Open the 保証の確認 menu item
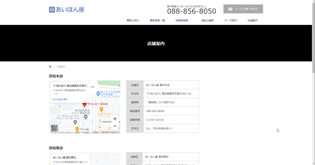The width and height of the screenshot is (315, 165). 208,21
